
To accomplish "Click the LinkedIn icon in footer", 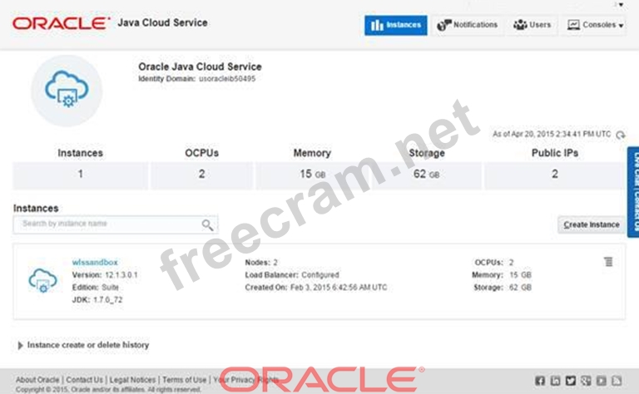I will click(556, 381).
